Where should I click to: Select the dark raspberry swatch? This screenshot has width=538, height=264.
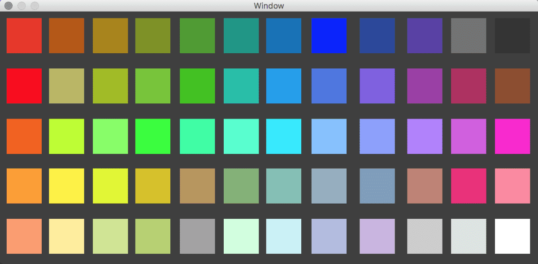click(469, 86)
